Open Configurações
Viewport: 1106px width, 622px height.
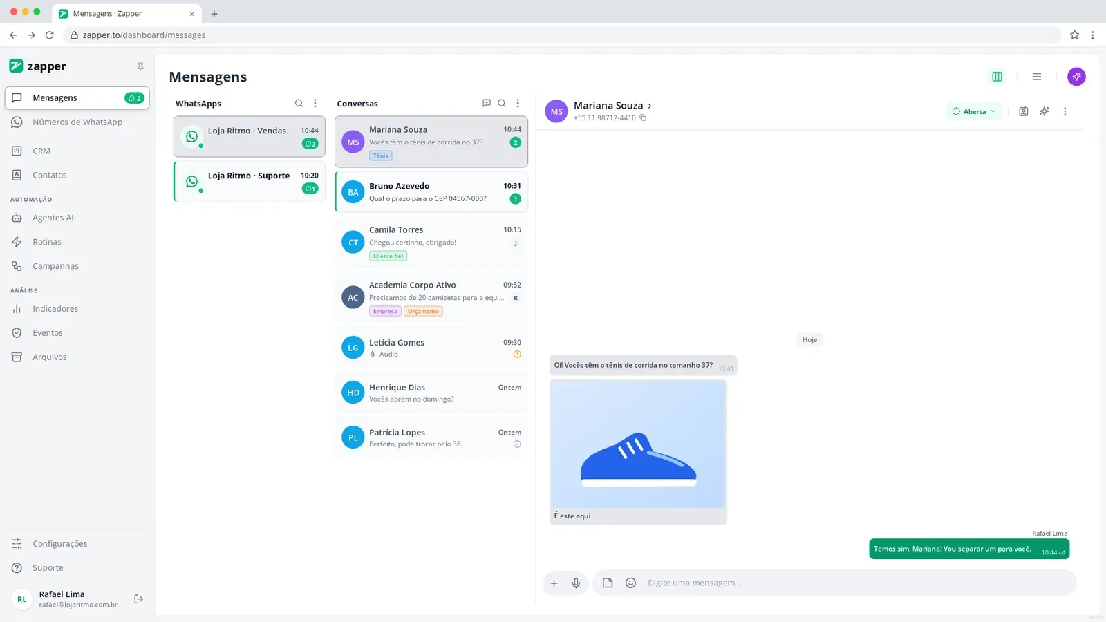tap(77, 544)
